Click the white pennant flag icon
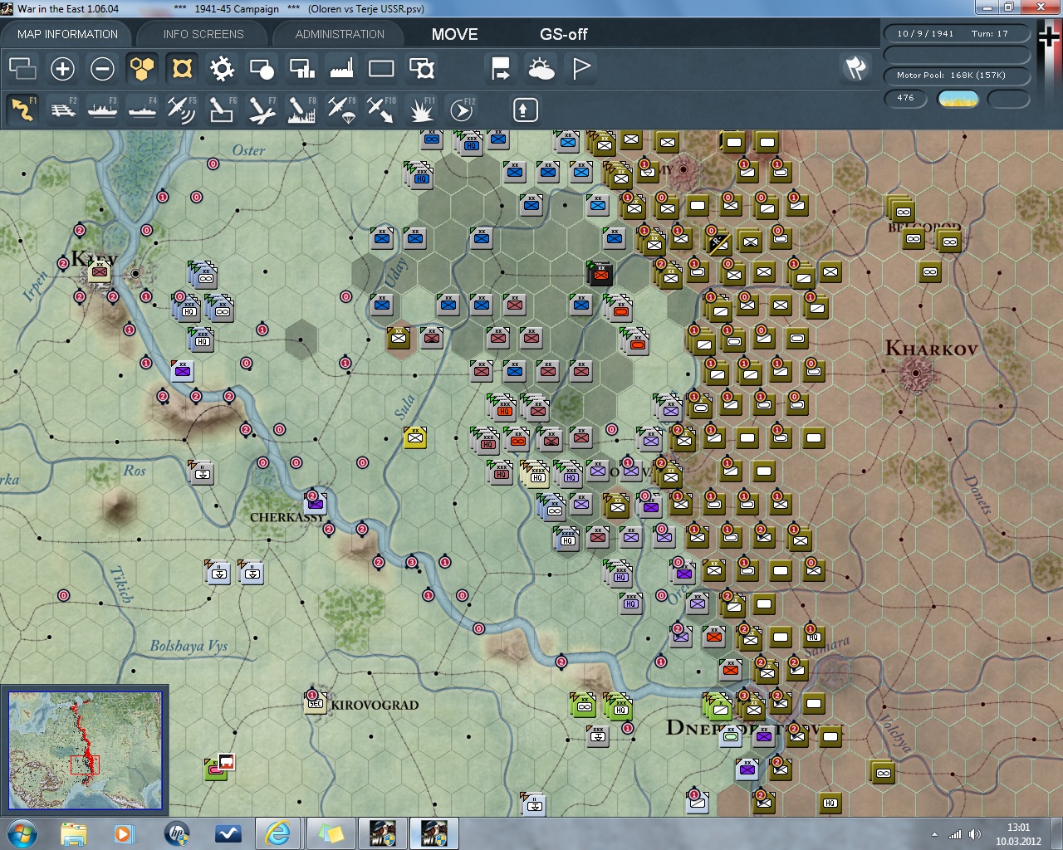 tap(580, 68)
